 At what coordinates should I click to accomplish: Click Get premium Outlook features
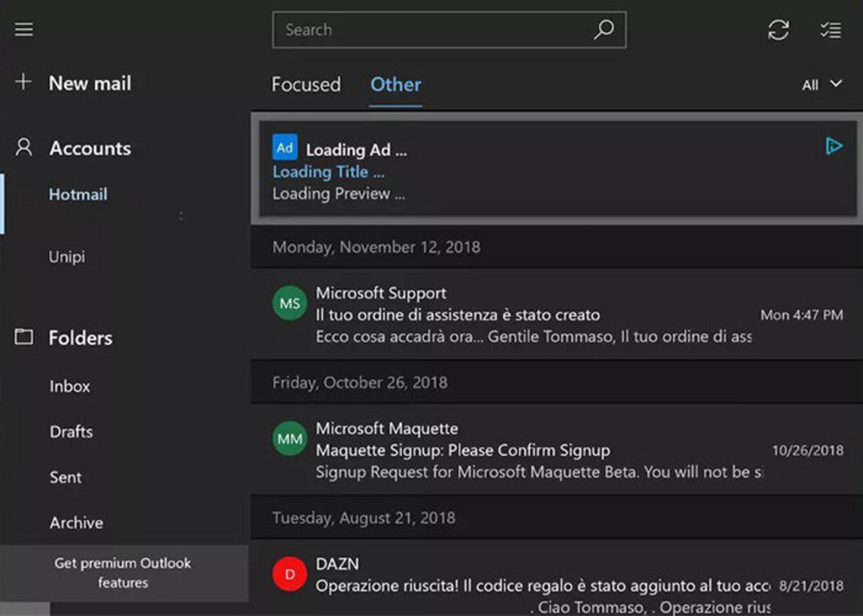(123, 572)
